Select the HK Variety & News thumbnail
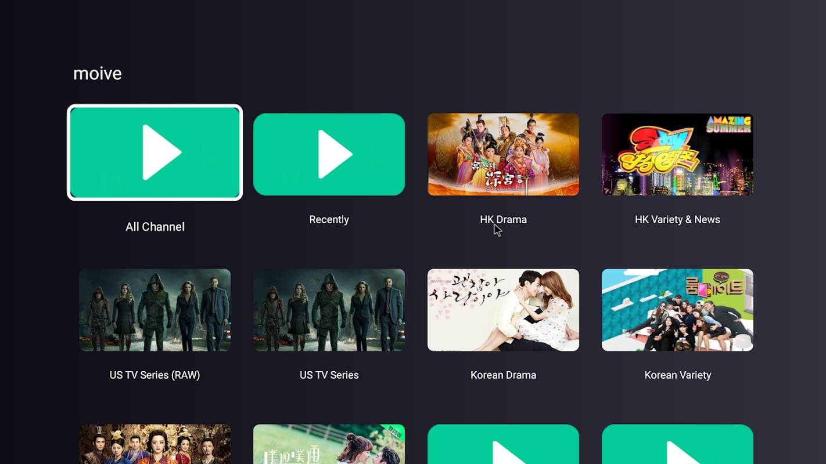The image size is (826, 464). point(677,154)
